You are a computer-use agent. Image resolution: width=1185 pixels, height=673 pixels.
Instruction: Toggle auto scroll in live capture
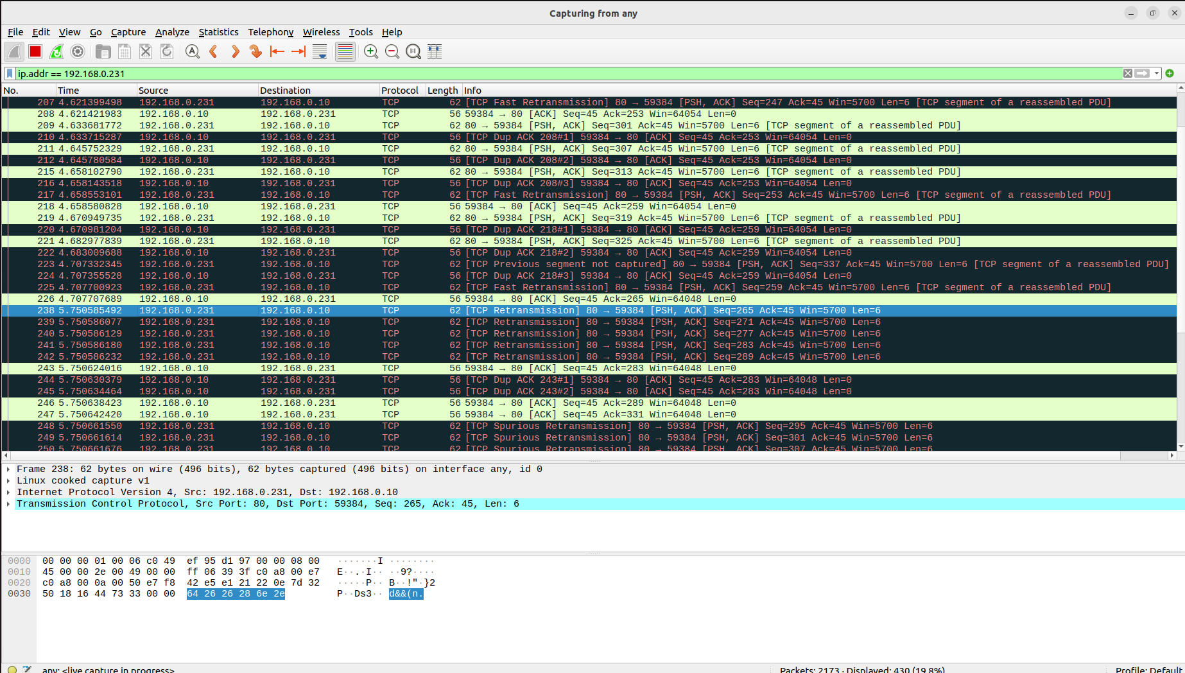tap(319, 51)
